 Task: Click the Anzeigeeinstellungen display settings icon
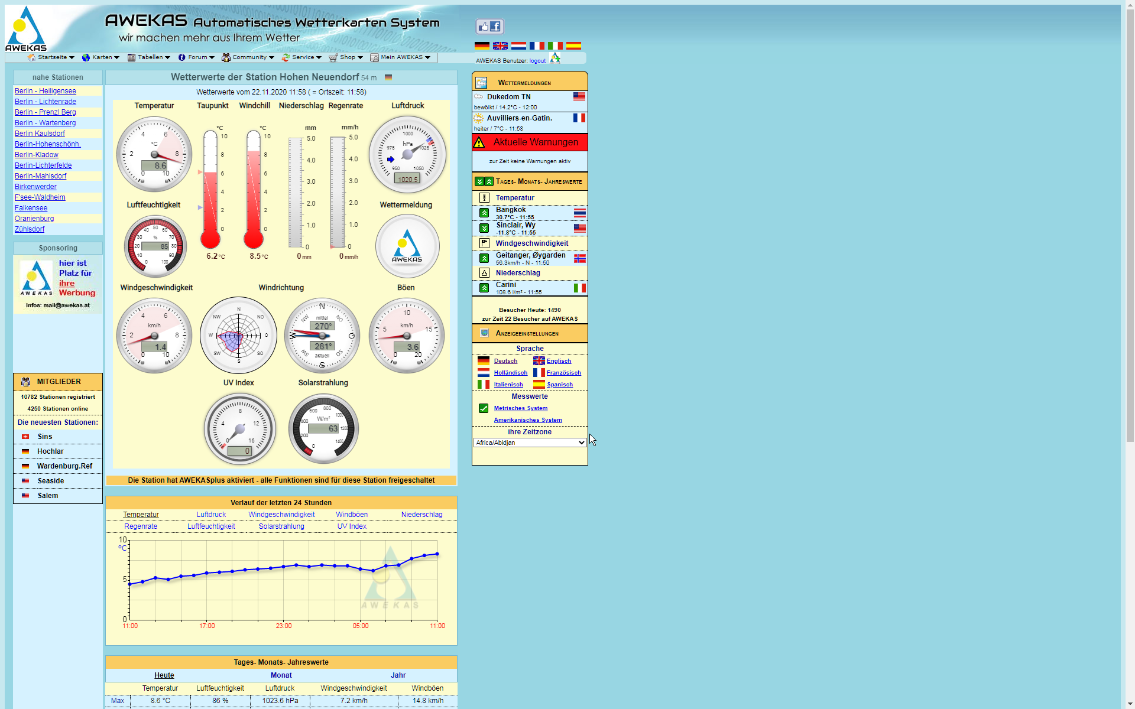click(484, 333)
